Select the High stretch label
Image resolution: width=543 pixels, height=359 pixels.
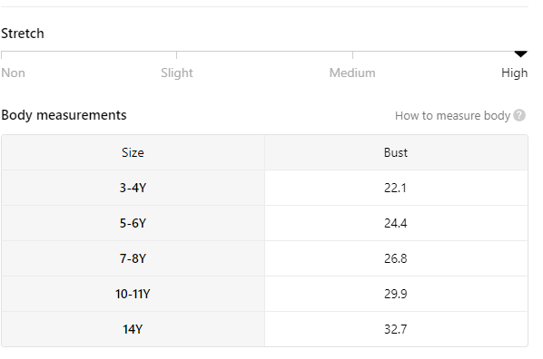pyautogui.click(x=514, y=73)
